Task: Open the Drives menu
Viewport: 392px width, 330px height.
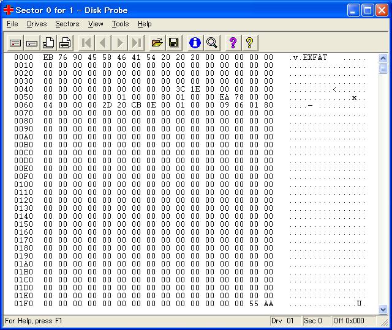Action: click(37, 24)
